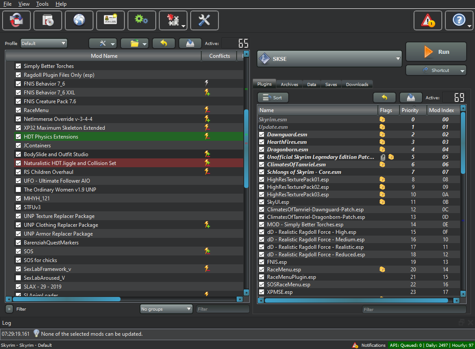Screen dimensions: 475x349
Task: Click the plugin list Filter input field
Action: click(414, 309)
